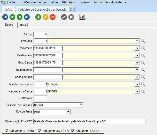Open Saídas menu
The height and width of the screenshot is (135, 157).
click(x=54, y=2)
